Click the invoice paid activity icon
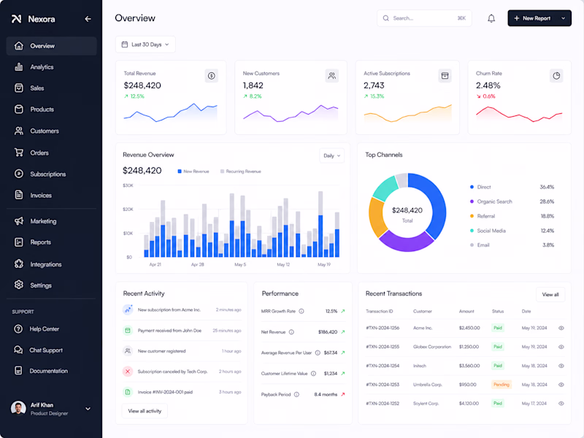The width and height of the screenshot is (584, 438). [128, 392]
